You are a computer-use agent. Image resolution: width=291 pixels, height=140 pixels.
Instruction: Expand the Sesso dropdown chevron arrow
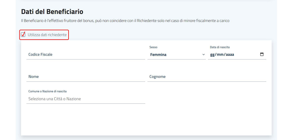click(x=203, y=55)
